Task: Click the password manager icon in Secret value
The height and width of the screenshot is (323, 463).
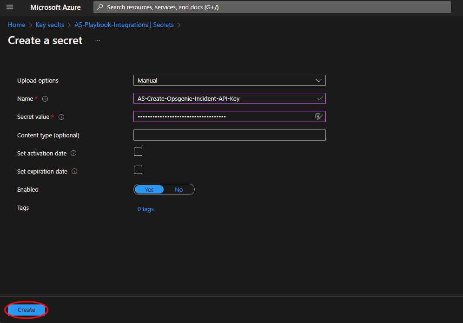Action: pyautogui.click(x=318, y=116)
